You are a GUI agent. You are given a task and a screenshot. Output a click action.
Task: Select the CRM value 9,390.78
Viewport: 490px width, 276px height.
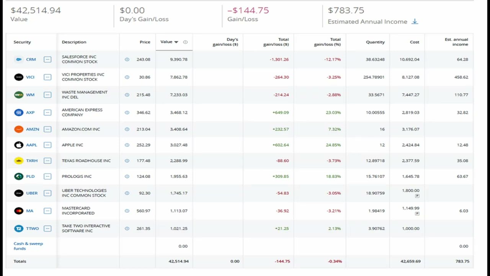pos(179,59)
